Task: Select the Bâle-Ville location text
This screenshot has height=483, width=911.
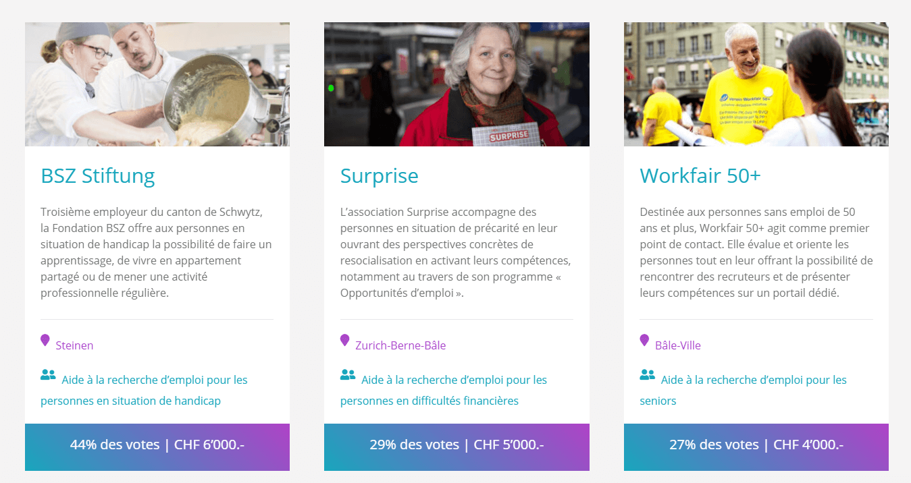Action: point(678,345)
